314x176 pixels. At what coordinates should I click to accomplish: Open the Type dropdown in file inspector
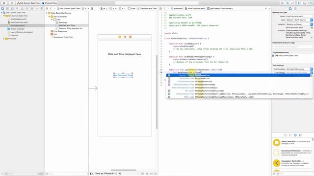click(x=299, y=20)
